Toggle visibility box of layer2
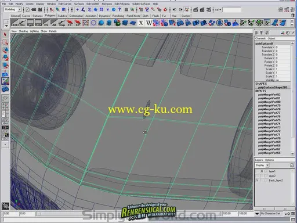Image resolution: width=297 pixels, height=223 pixels. point(257,176)
